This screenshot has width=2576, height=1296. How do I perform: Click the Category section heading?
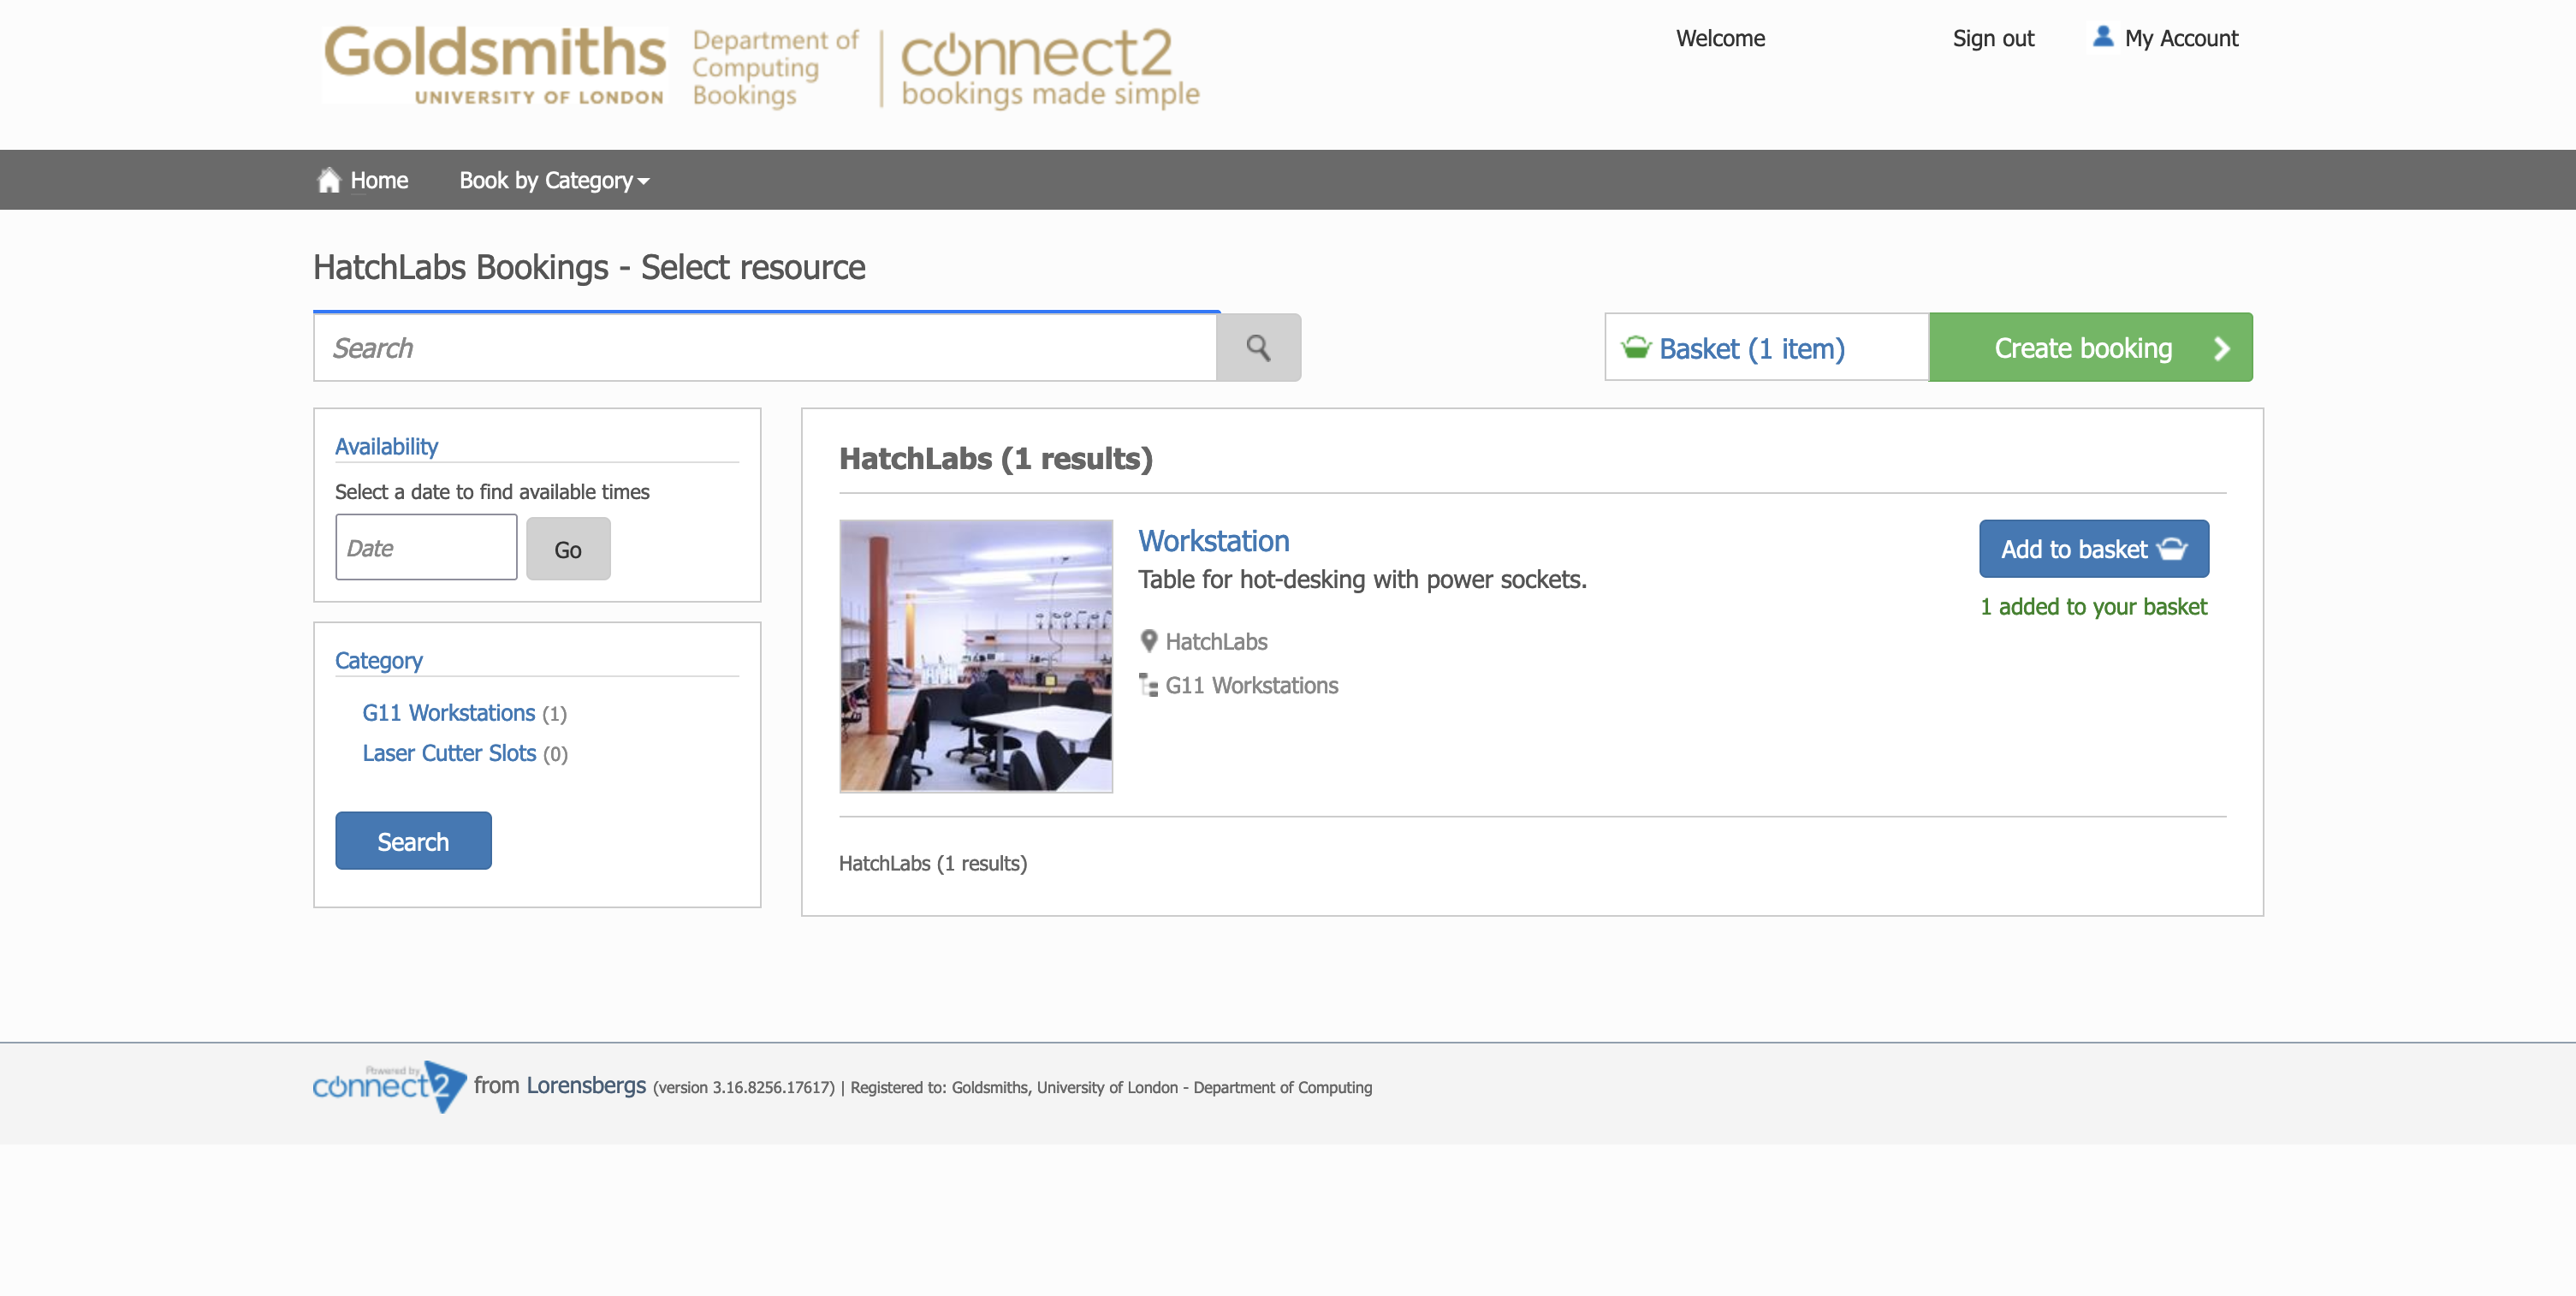378,661
